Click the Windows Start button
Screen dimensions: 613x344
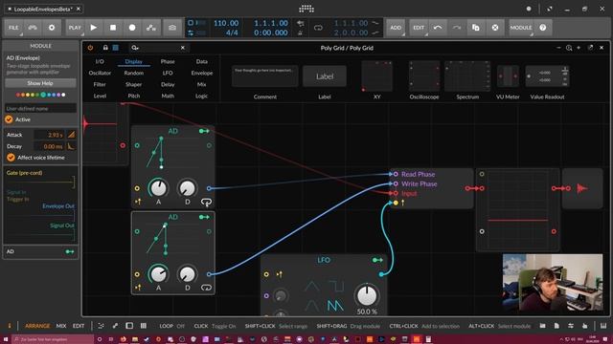click(x=5, y=339)
